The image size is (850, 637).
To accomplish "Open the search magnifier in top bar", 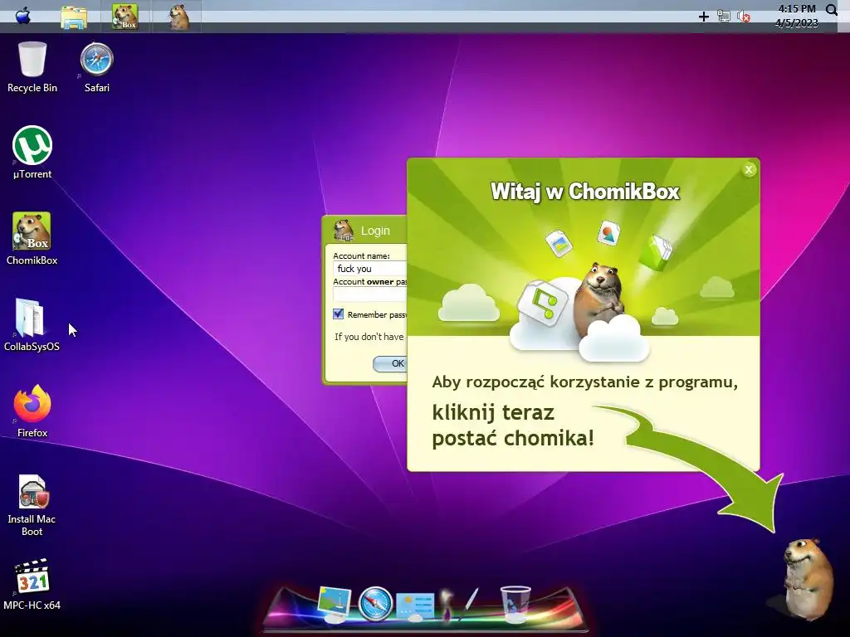I will [832, 10].
